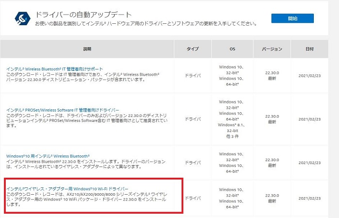Click version 22.30.0 in PROSet/Wireless row
Screen dimensions: 339x218
[x=272, y=117]
